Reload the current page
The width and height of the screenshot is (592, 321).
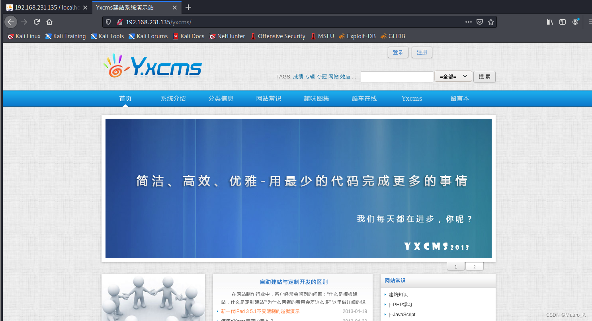click(36, 22)
